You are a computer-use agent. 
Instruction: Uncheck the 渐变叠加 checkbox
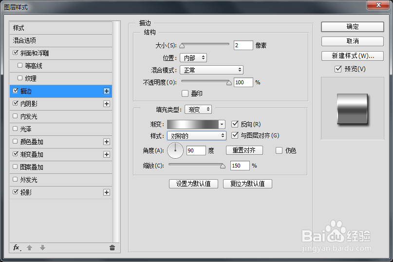[x=16, y=154]
